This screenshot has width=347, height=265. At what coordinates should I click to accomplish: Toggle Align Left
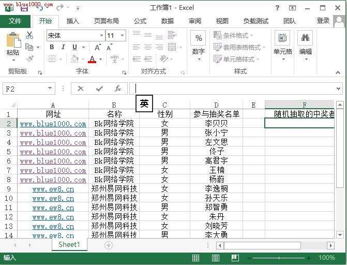point(137,47)
